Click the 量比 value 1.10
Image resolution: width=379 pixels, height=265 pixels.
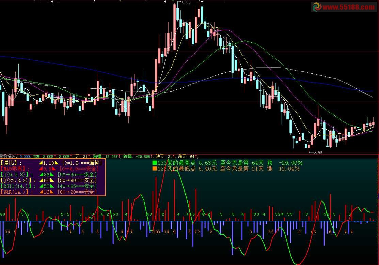[x=49, y=163]
